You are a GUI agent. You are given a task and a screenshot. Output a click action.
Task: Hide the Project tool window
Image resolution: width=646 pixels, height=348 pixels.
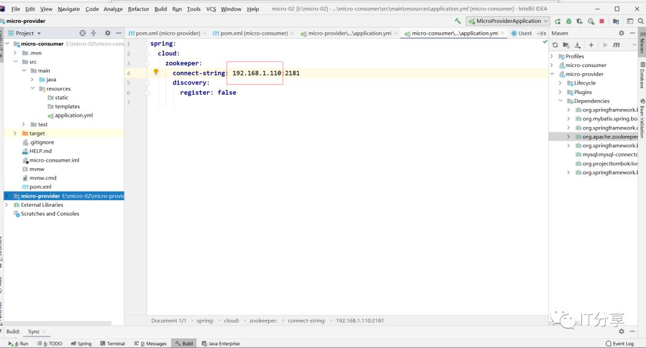[x=118, y=33]
